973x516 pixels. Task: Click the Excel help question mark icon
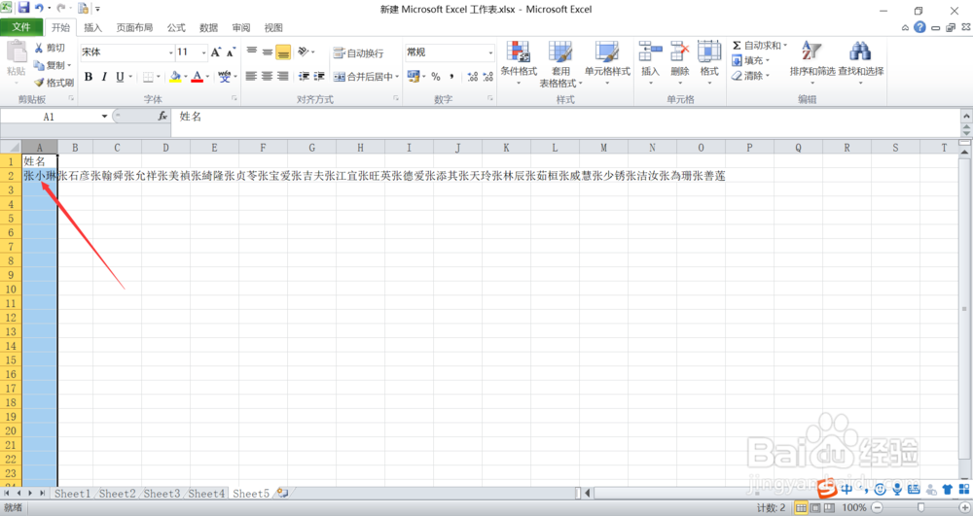pyautogui.click(x=919, y=27)
